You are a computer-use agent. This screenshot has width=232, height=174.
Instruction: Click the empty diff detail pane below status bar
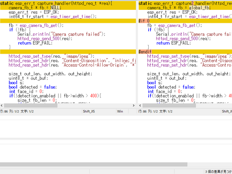coord(116,129)
